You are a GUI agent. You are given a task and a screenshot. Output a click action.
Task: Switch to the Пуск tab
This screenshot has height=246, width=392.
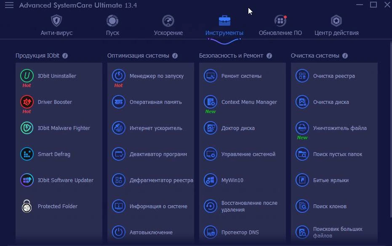(x=112, y=25)
